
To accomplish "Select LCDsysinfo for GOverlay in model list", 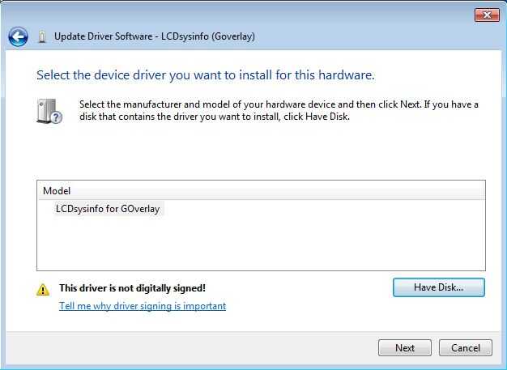I will point(102,209).
